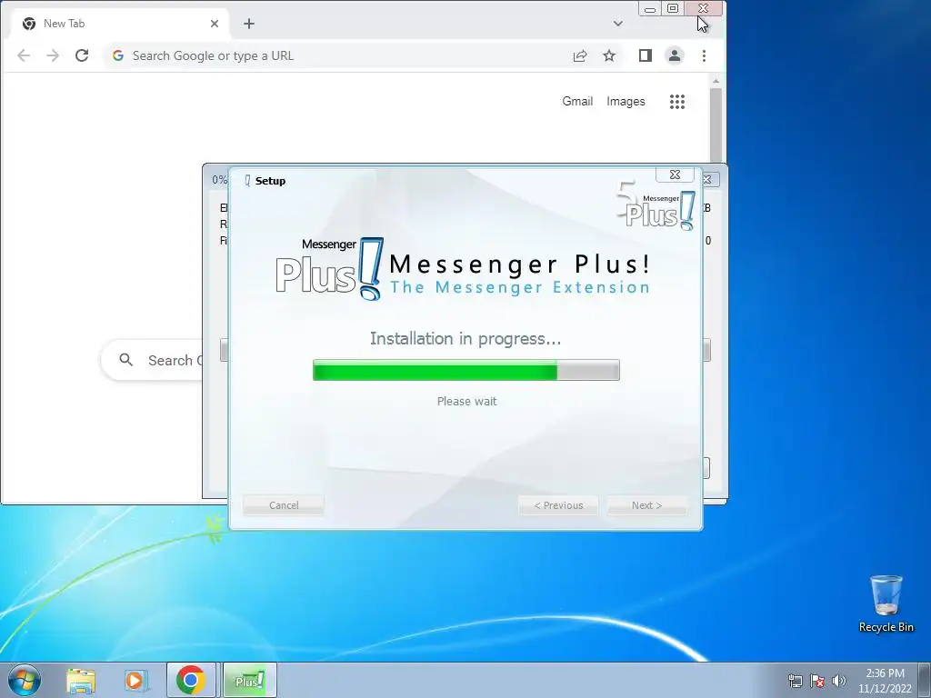
Task: Click the network tray icon
Action: point(795,681)
